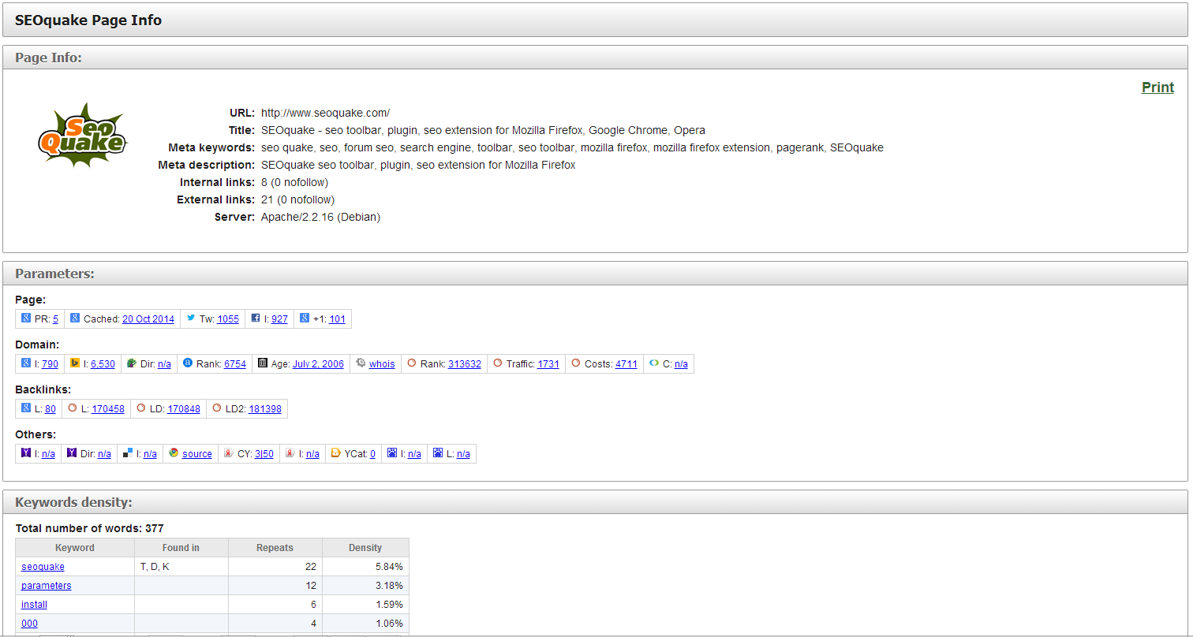Screen dimensions: 1193x637
Task: Click the SEMrush icon beside Rank 313632
Action: point(412,363)
